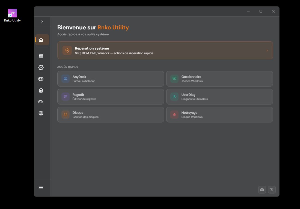This screenshot has height=209, width=300.
Task: Click 'Accès rapide à vos outils système' subtitle
Action: click(x=83, y=34)
